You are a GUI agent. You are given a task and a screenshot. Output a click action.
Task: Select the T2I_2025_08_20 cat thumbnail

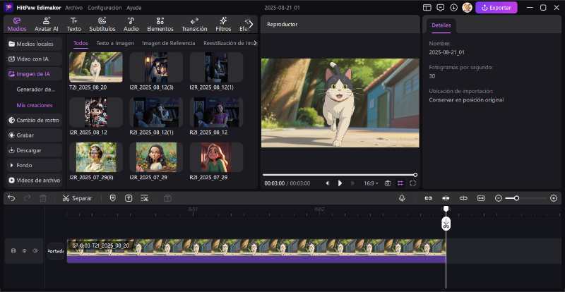tap(96, 67)
